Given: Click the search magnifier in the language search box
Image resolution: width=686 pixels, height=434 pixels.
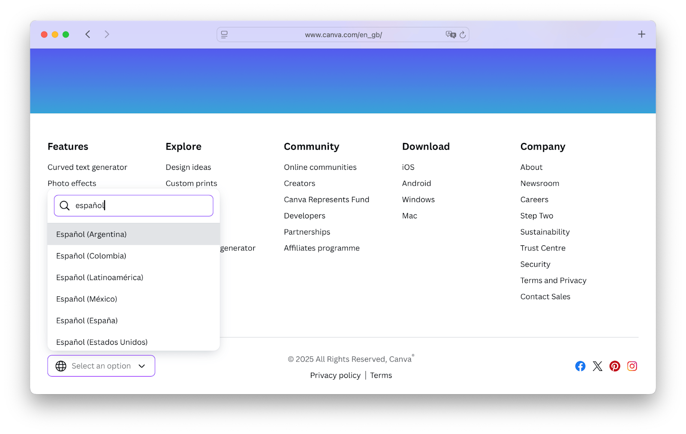Looking at the screenshot, I should 64,205.
